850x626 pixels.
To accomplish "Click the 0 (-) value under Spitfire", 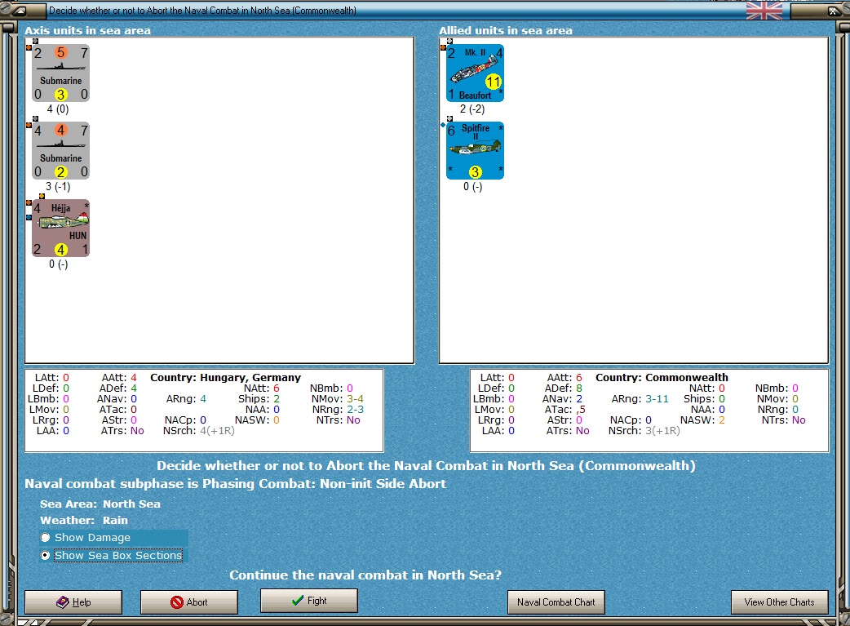I will (472, 187).
